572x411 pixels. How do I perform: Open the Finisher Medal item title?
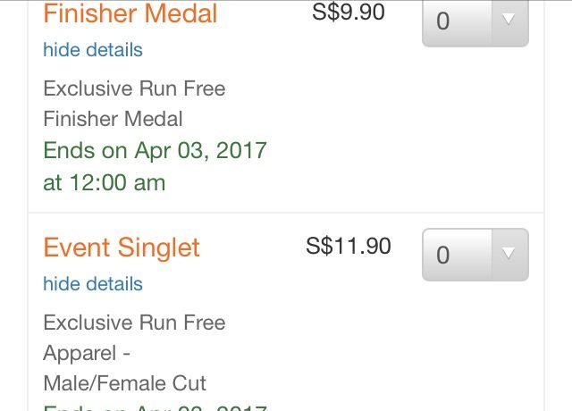(x=130, y=13)
